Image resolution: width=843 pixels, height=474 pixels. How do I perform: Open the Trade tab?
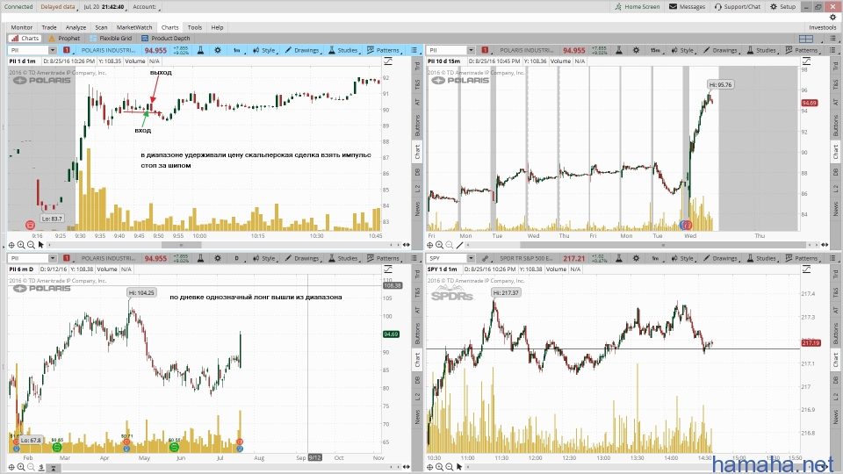(x=49, y=27)
